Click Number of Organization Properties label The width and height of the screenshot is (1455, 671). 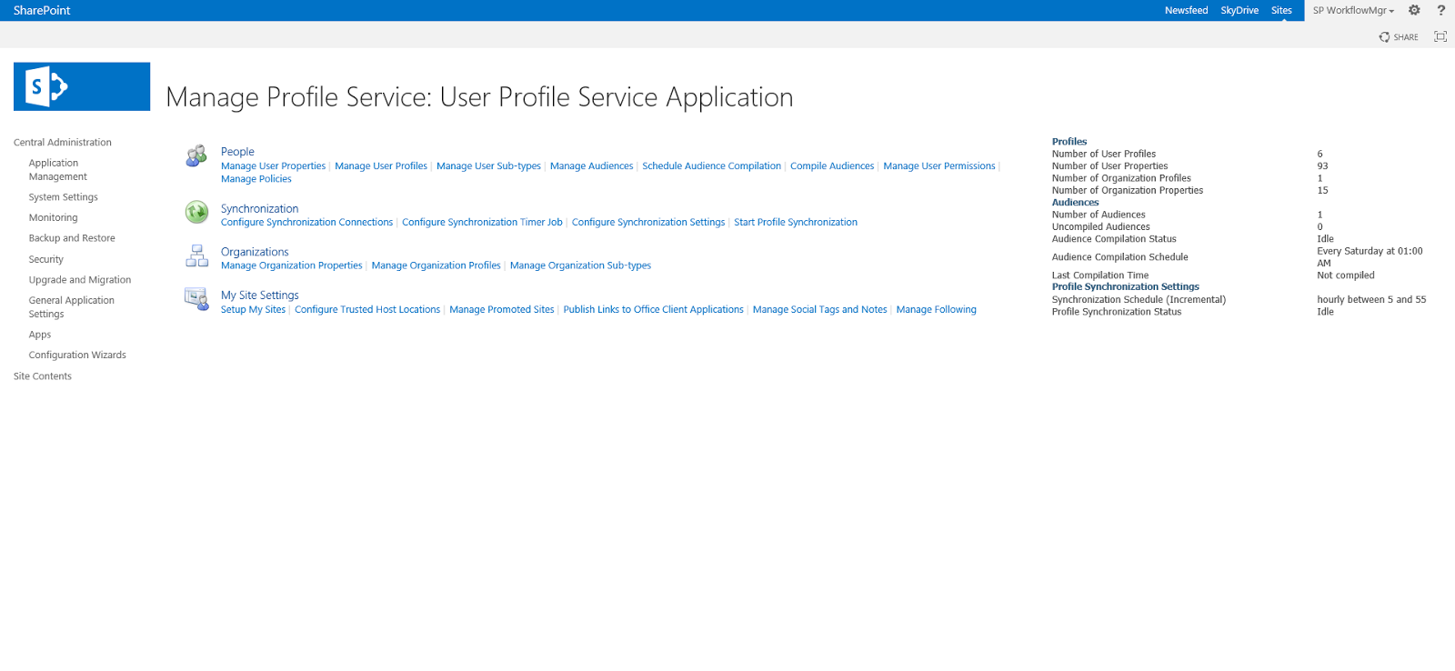point(1128,191)
